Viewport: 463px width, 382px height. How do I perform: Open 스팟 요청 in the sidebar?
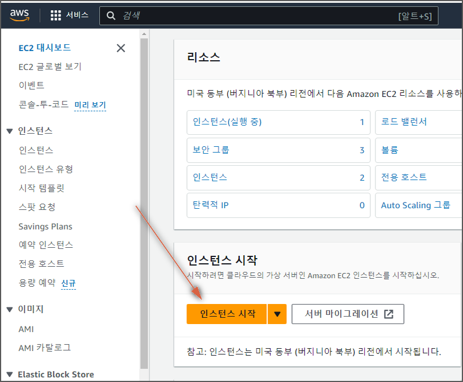(x=37, y=207)
